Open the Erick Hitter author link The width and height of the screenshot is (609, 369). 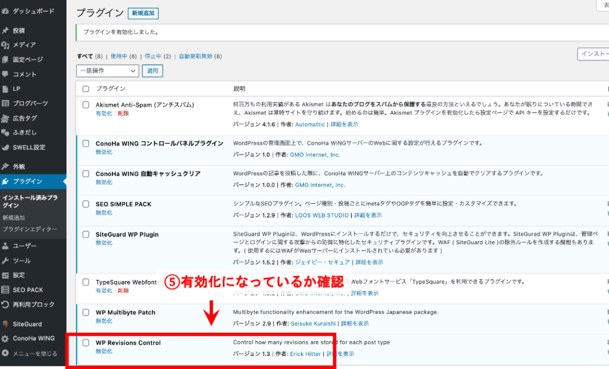305,354
